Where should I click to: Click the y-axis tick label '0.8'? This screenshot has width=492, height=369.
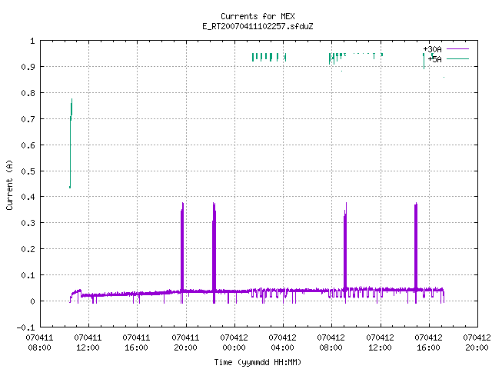tap(28, 93)
